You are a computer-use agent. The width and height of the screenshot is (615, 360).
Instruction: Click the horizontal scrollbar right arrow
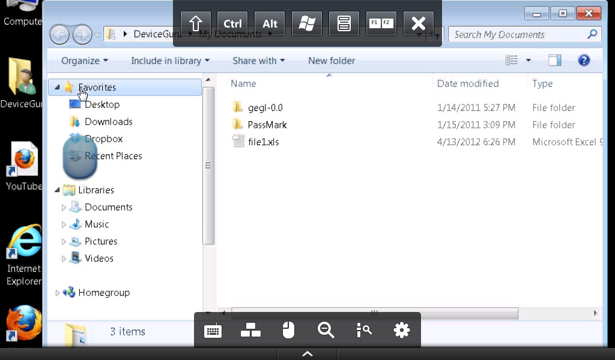[595, 313]
